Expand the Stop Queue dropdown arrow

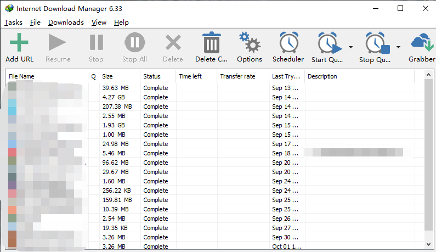coord(398,47)
